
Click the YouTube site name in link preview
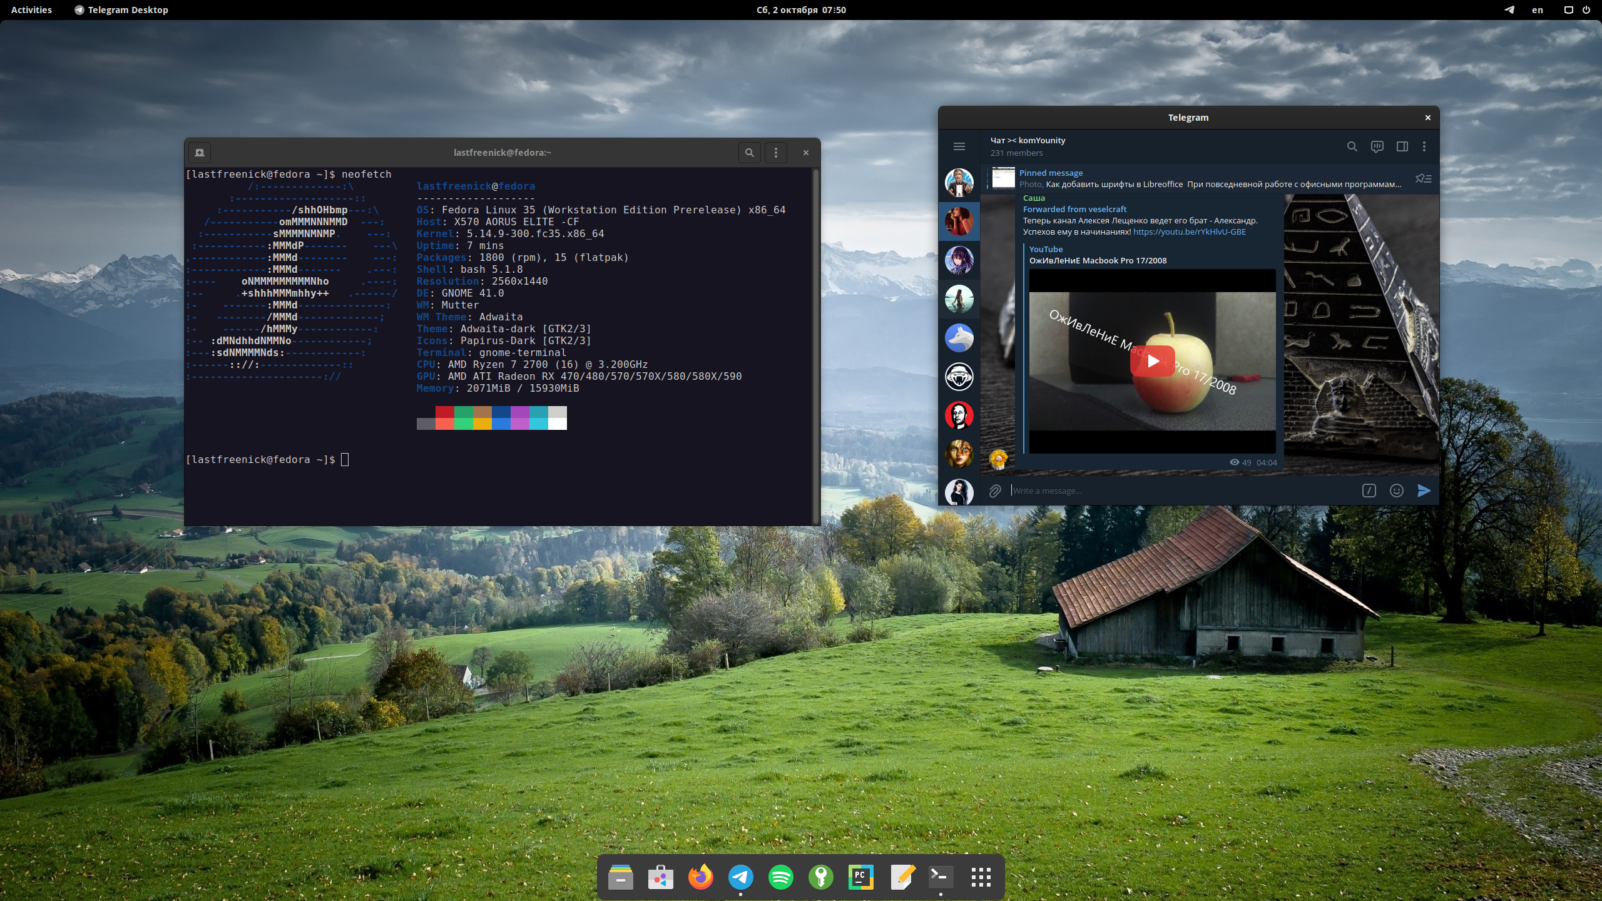[1046, 250]
